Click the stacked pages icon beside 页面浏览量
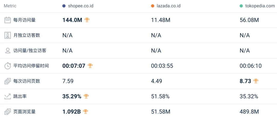The height and width of the screenshot is (119, 277). click(8, 112)
